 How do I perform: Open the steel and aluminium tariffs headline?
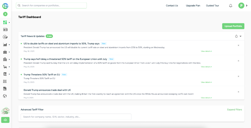pyautogui.click(x=61, y=44)
